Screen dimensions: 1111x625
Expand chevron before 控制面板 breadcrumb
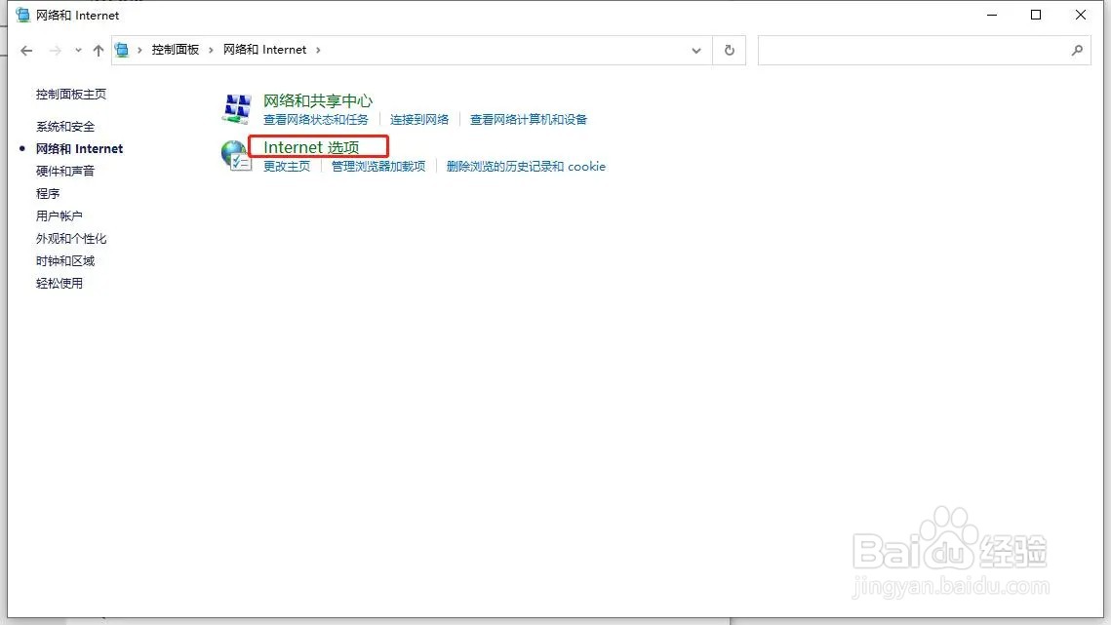pyautogui.click(x=139, y=50)
